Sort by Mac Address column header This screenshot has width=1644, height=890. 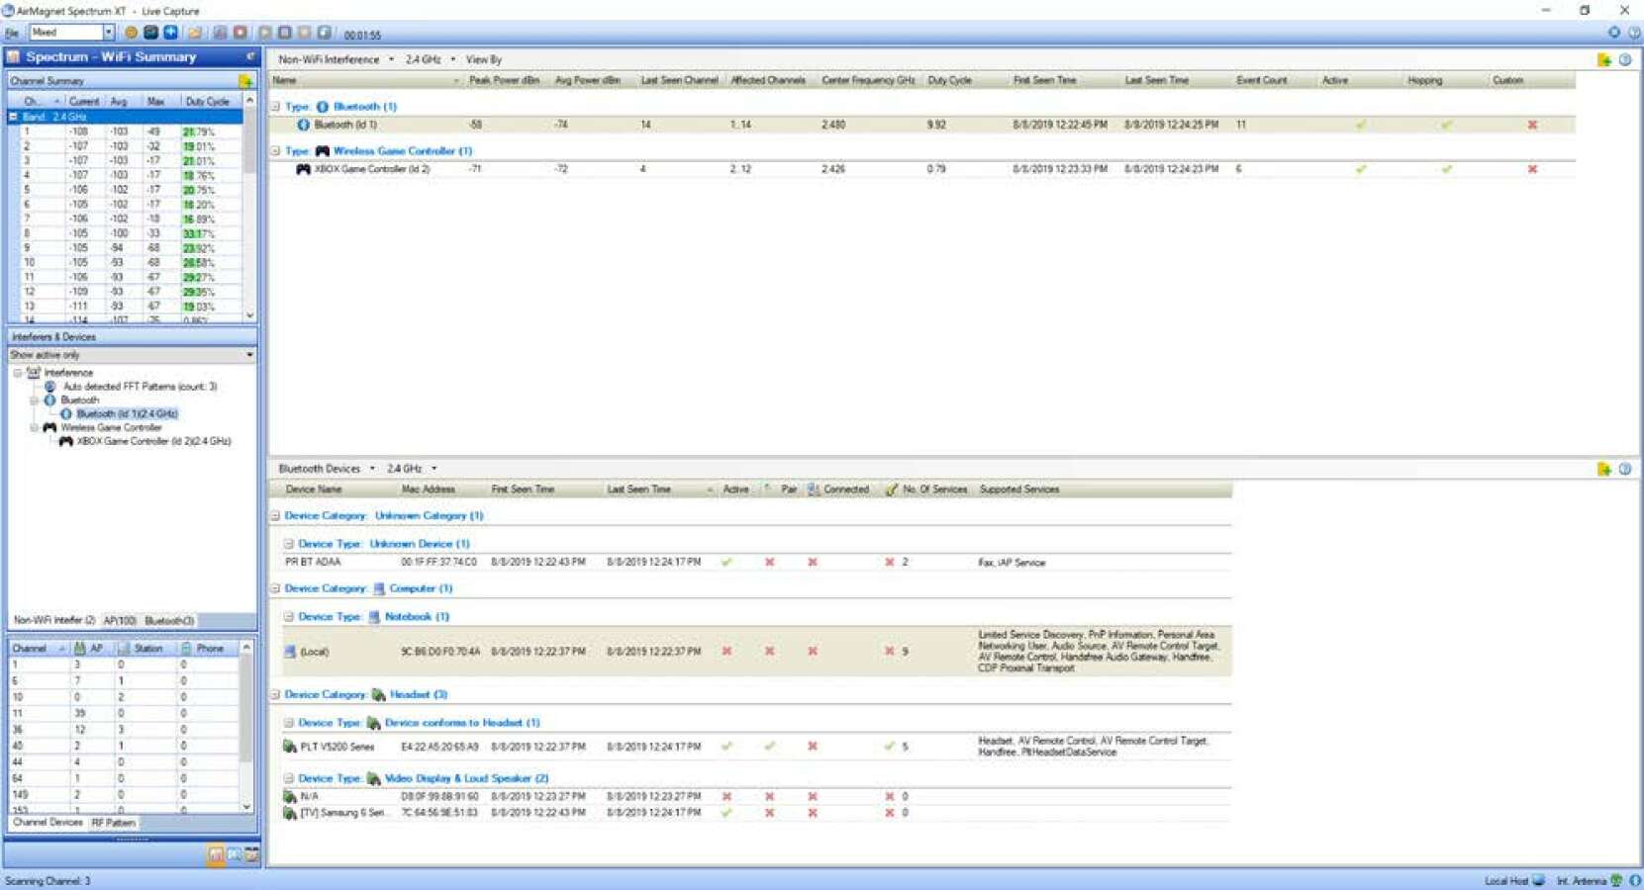[x=429, y=489]
